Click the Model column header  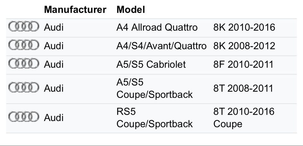click(131, 9)
